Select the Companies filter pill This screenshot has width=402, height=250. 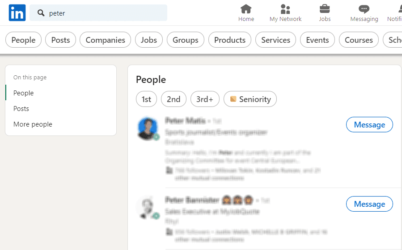106,40
